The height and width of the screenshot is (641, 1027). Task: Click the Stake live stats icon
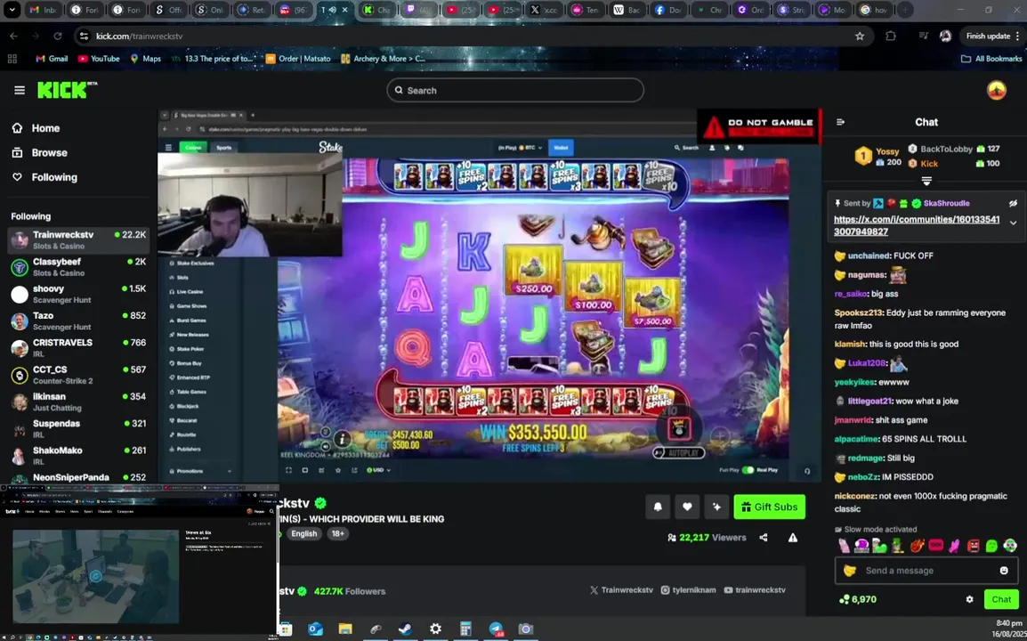tap(321, 470)
